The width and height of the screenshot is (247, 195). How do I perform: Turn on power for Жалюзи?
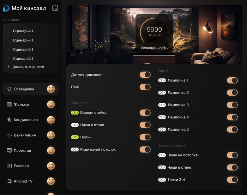51,104
